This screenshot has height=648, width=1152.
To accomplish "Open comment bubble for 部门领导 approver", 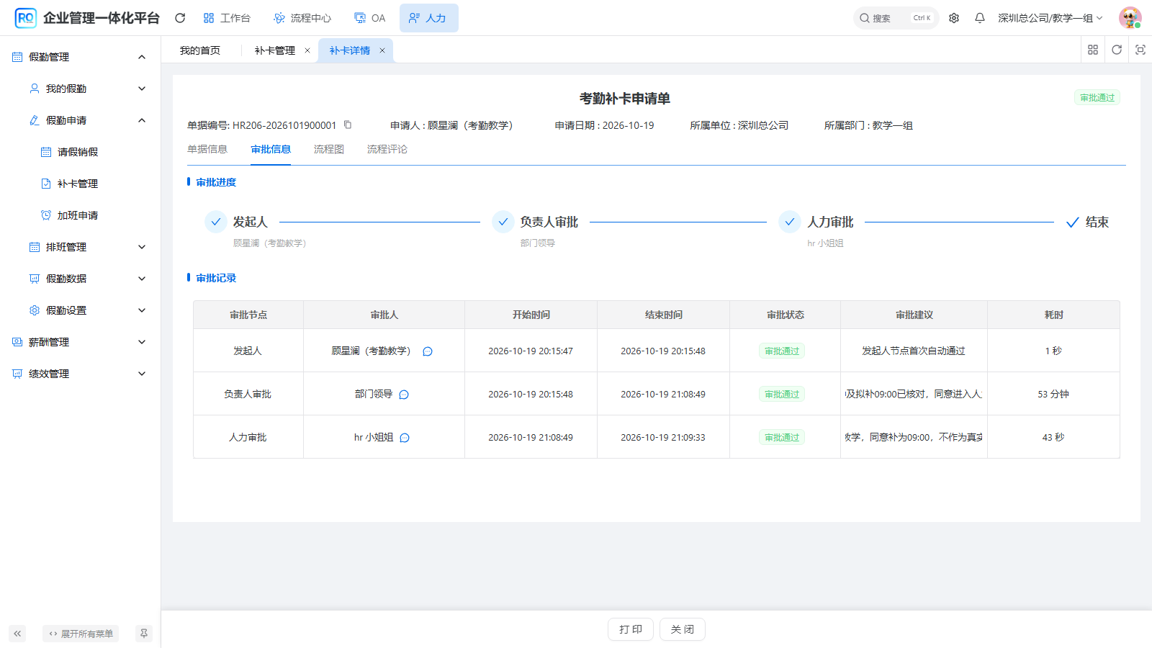I will (x=404, y=395).
